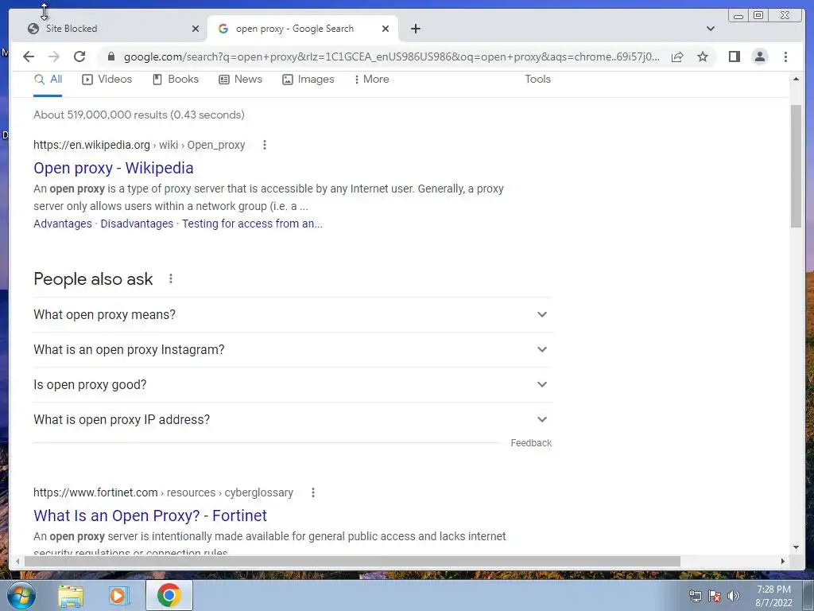Click the scroll down arrow
The width and height of the screenshot is (814, 611).
[x=796, y=547]
